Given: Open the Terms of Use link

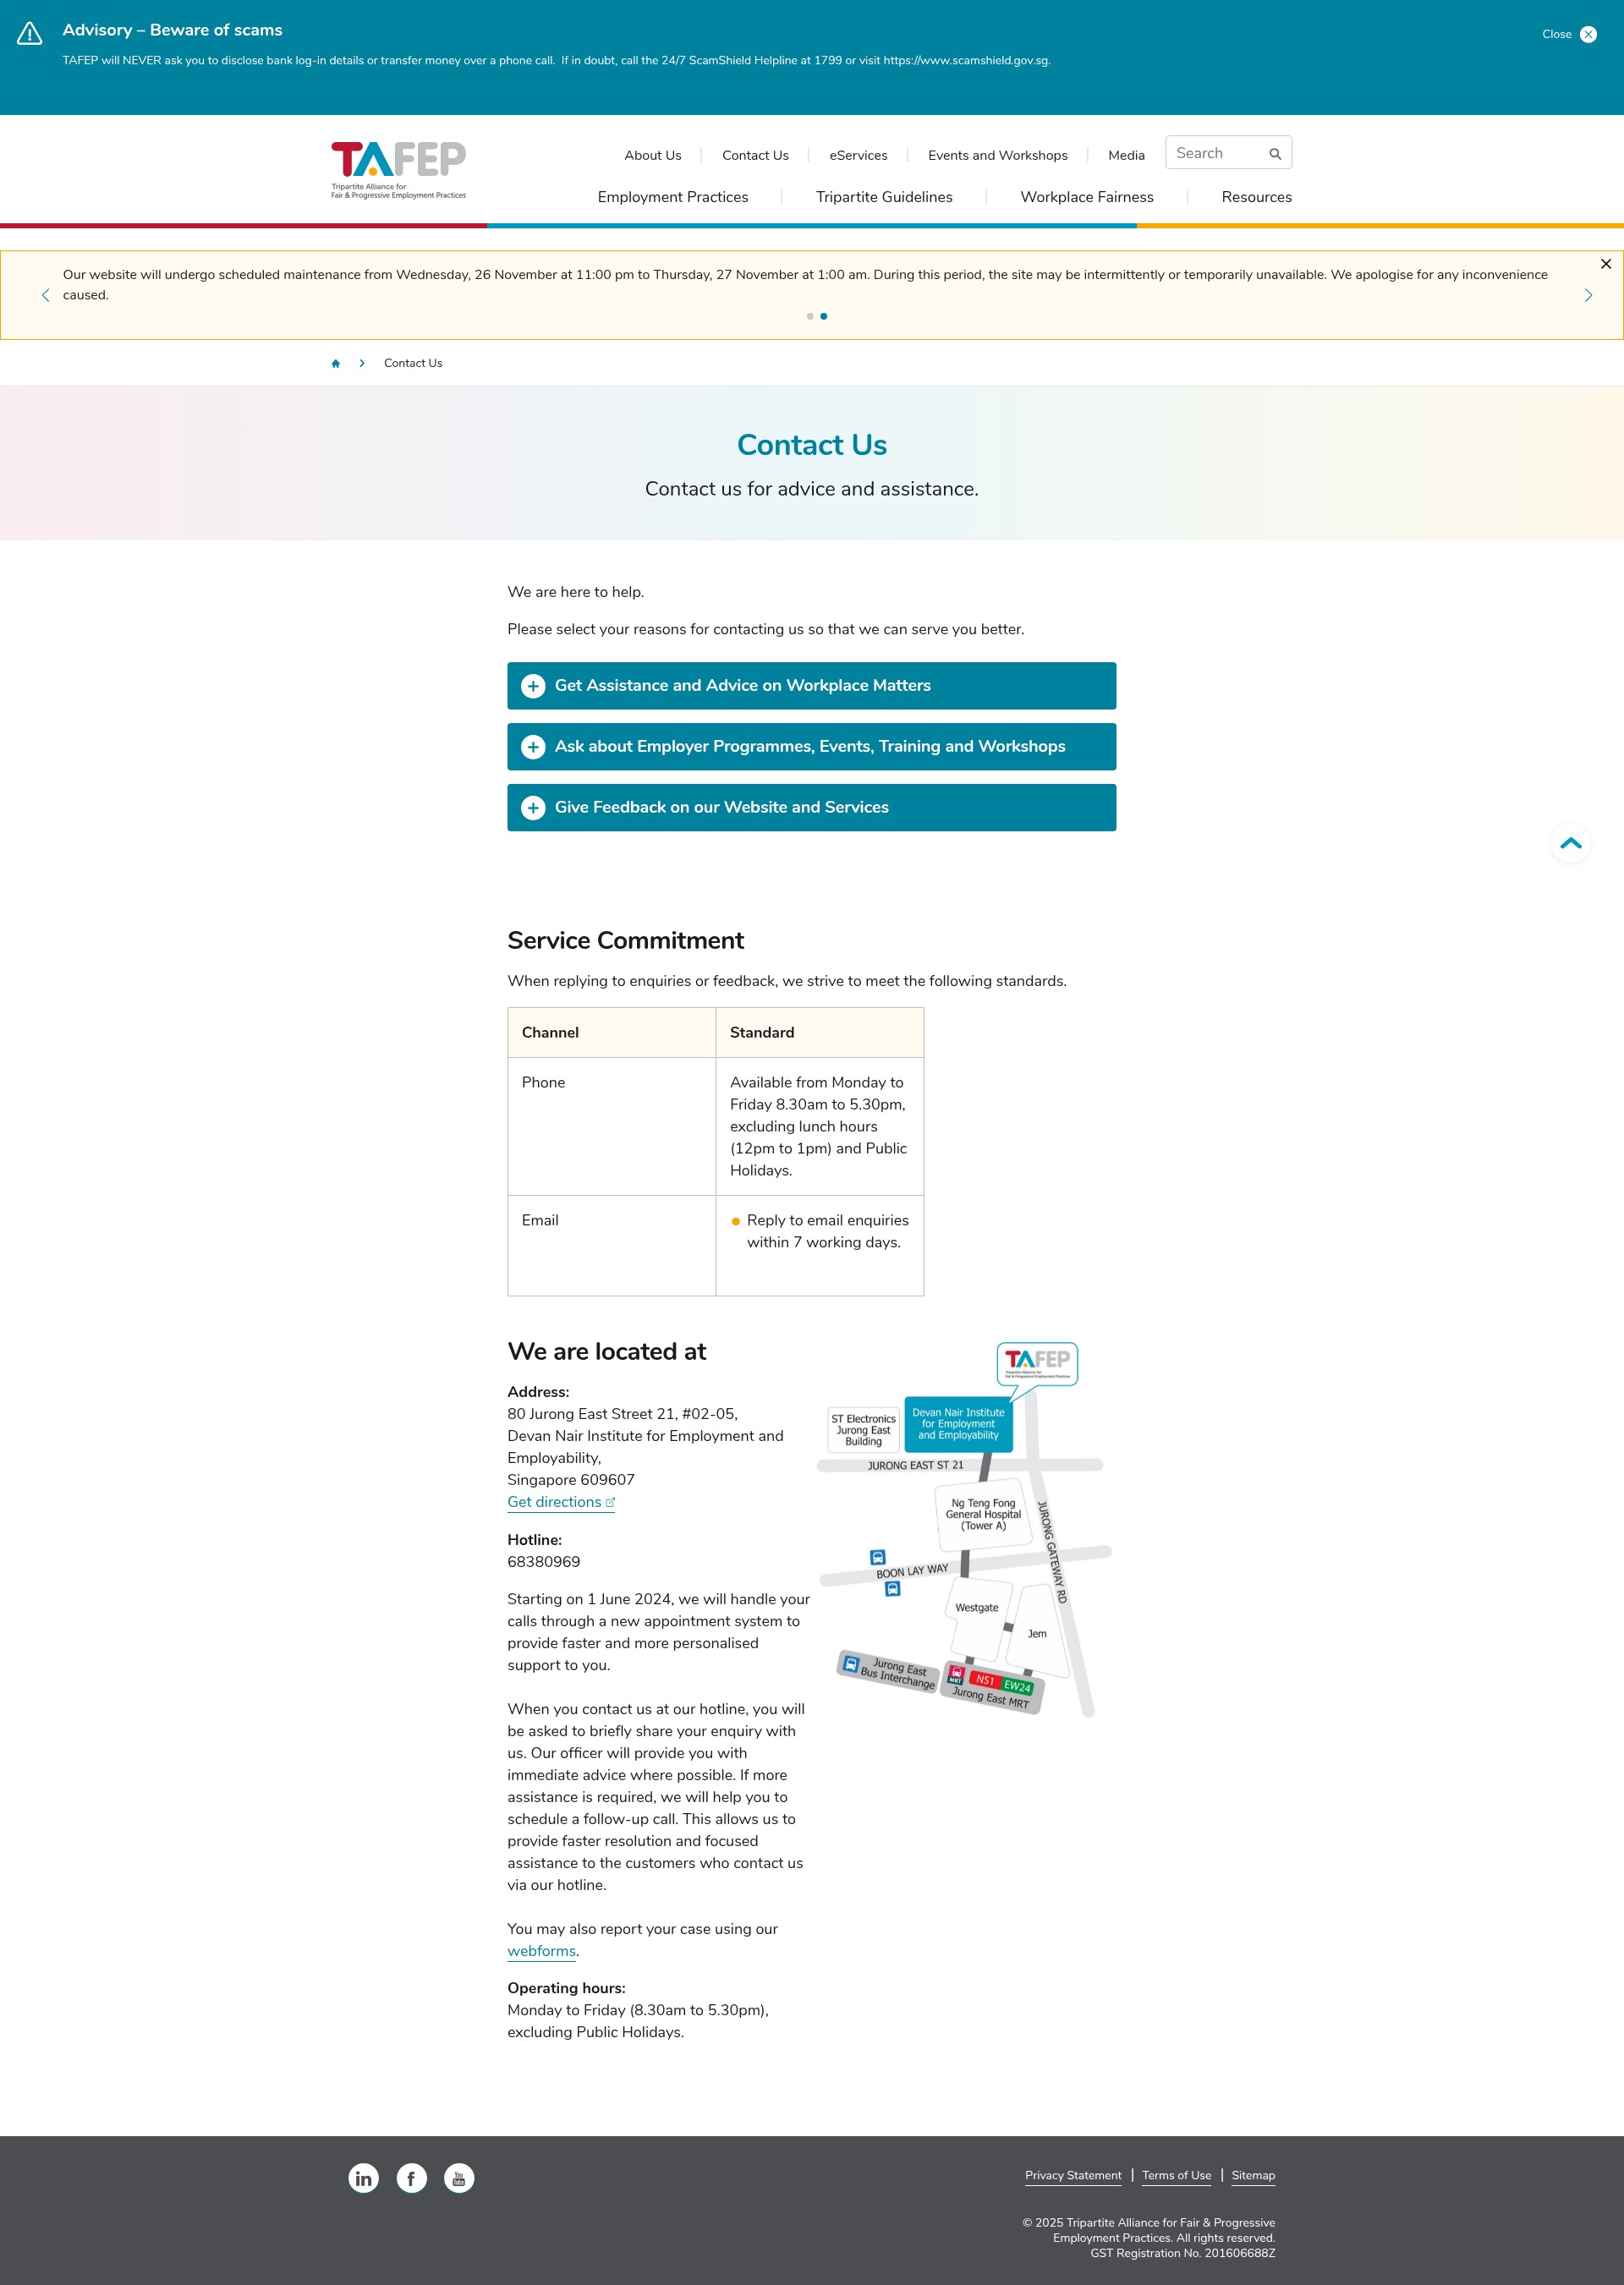Looking at the screenshot, I should [1176, 2175].
